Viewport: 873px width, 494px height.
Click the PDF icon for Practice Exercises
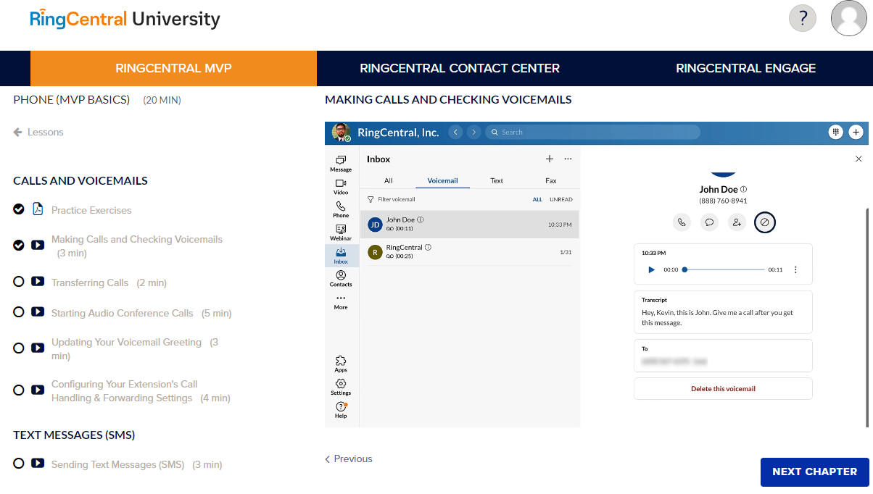click(x=38, y=209)
